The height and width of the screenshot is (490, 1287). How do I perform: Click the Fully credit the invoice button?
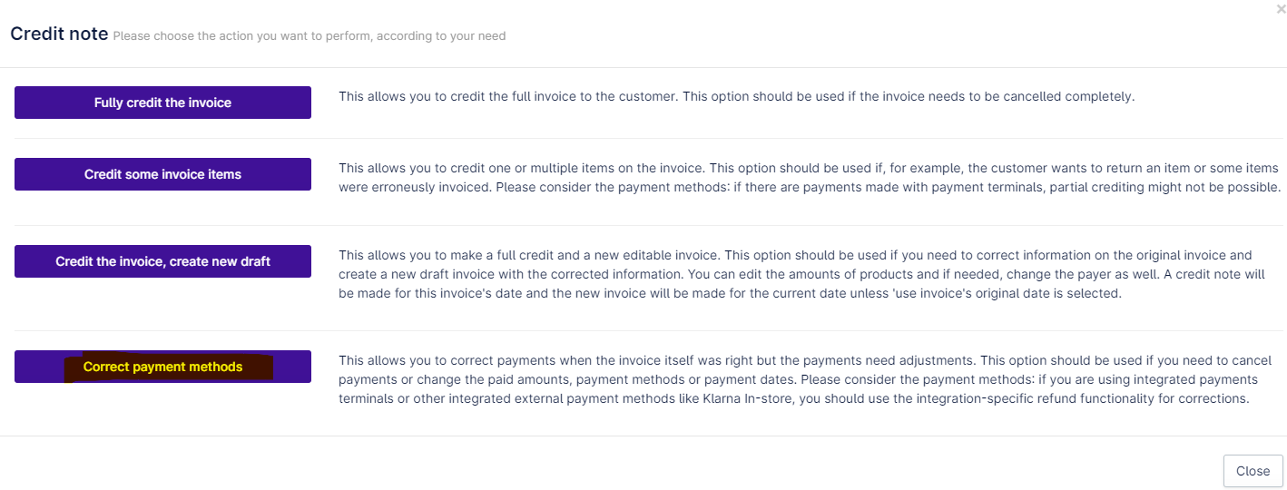[x=162, y=103]
